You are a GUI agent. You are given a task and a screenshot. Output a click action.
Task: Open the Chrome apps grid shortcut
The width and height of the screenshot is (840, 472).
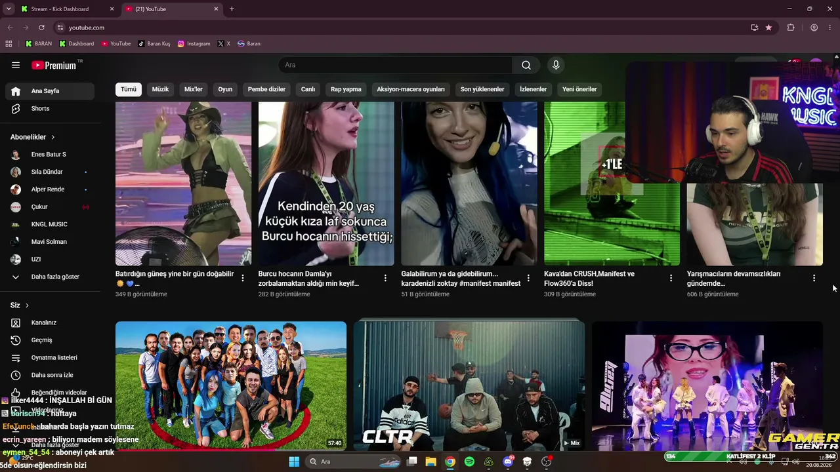point(9,44)
